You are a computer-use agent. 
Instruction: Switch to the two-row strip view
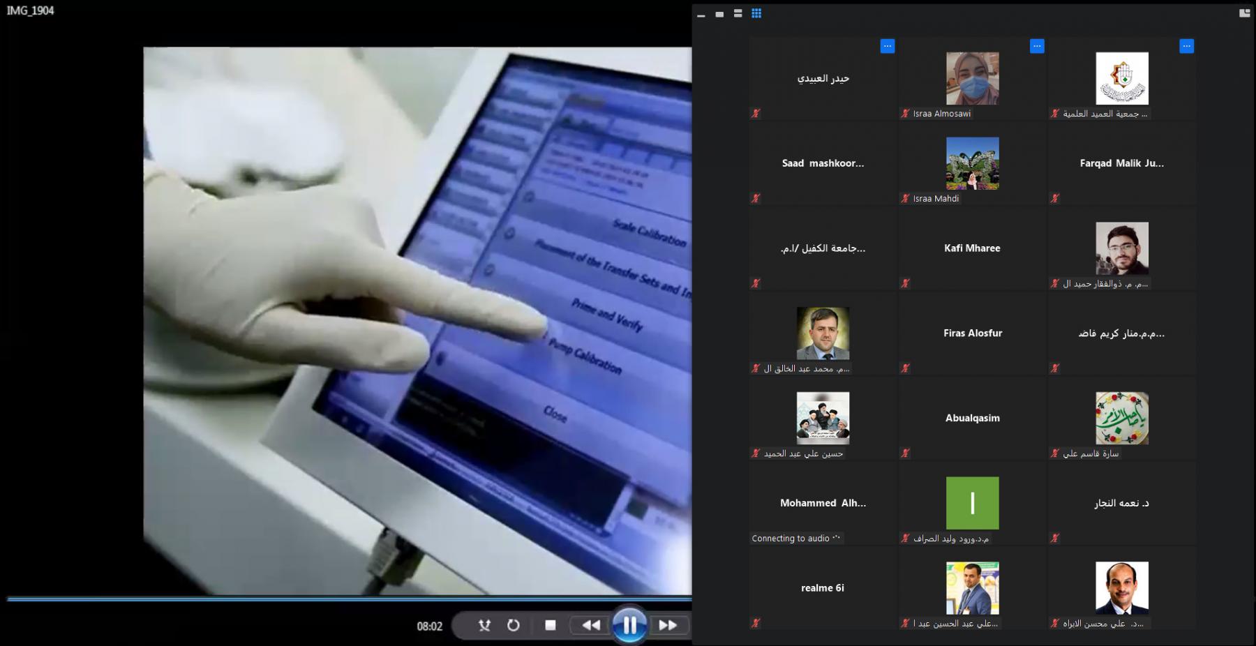pos(738,13)
